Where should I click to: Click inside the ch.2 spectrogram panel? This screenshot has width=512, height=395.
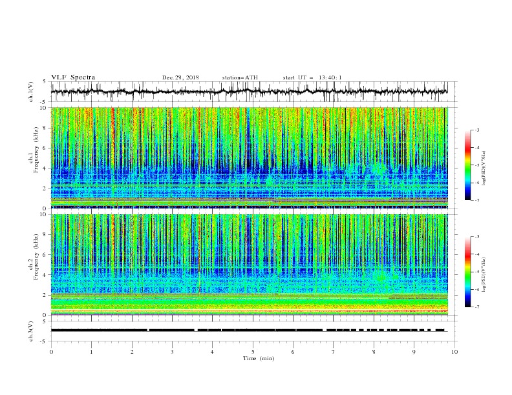[249, 265]
